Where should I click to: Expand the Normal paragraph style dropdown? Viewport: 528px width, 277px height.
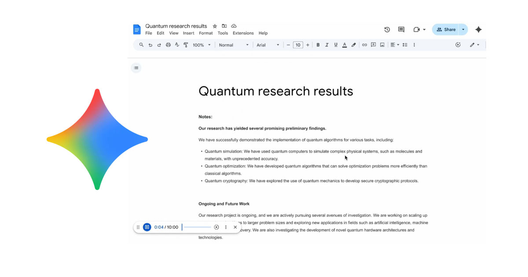[234, 45]
